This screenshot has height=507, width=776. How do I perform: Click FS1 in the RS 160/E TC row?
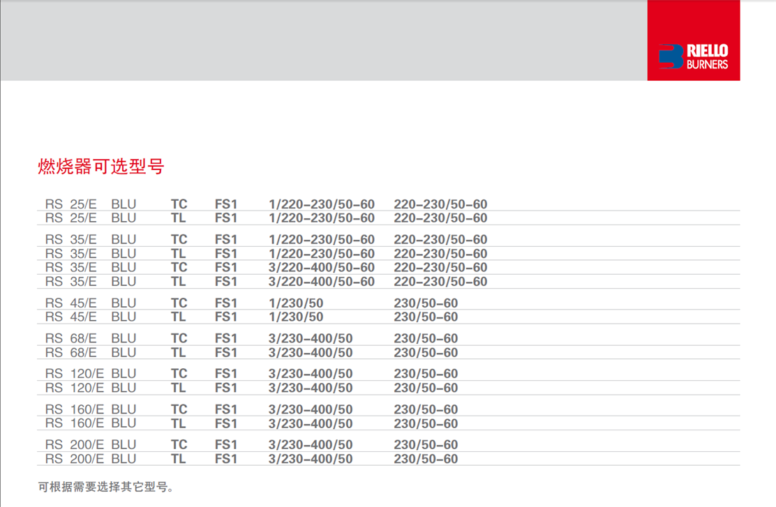(x=226, y=409)
